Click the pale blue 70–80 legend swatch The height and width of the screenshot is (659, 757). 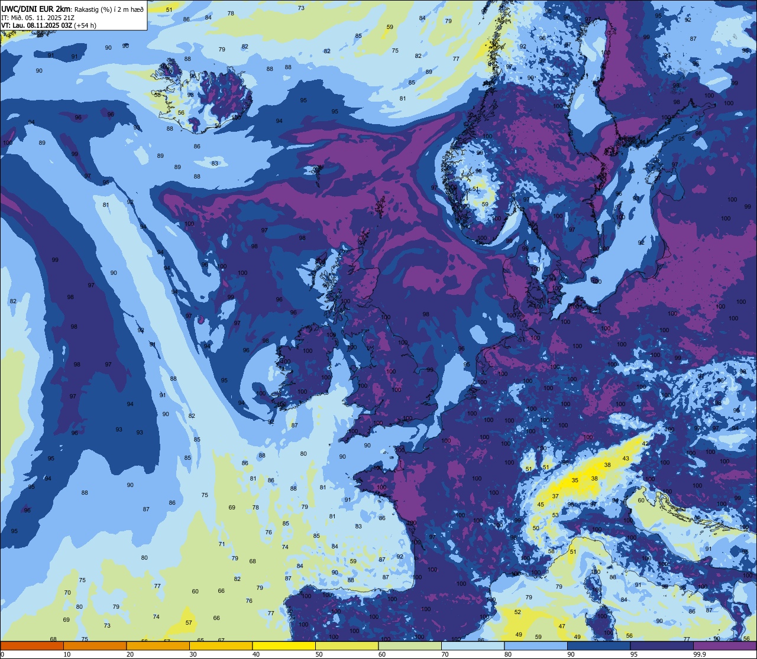point(473,645)
